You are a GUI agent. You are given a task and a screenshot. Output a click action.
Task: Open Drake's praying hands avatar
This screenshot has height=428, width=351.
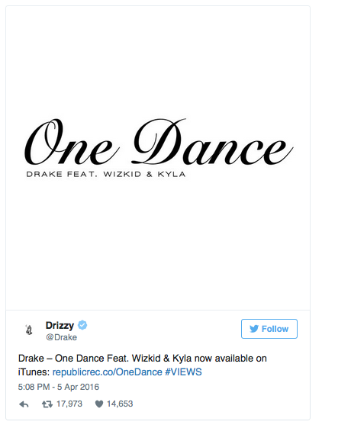coord(29,330)
